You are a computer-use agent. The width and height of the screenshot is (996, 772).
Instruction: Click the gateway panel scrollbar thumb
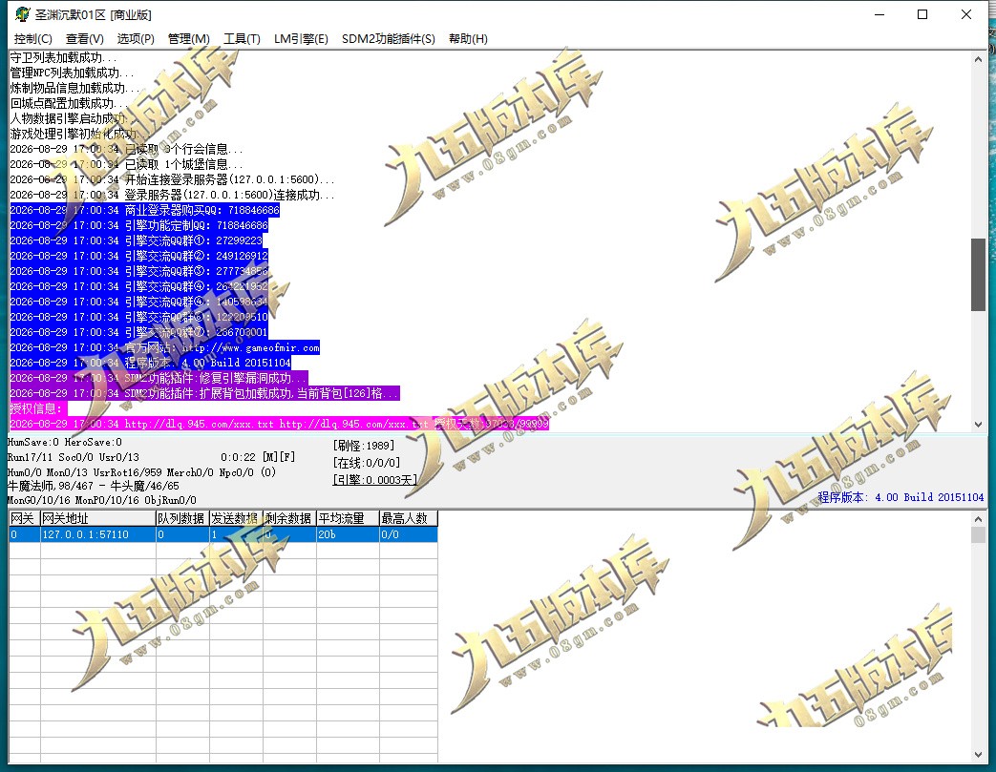pos(978,534)
